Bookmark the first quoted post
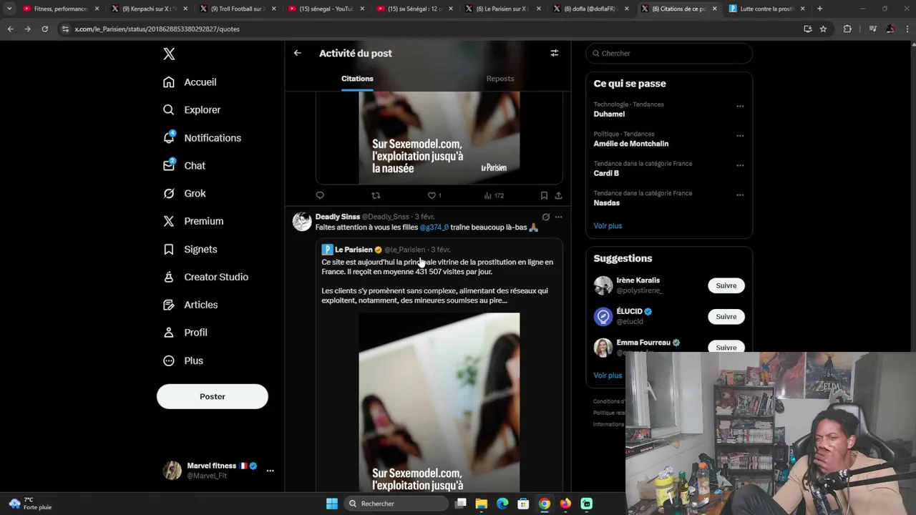The width and height of the screenshot is (916, 515). point(544,195)
